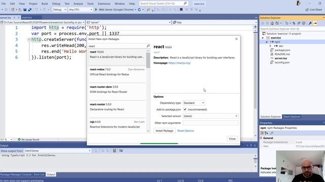325x182 pixels.
Task: Click the Open File folder icon
Action: click(x=20, y=10)
